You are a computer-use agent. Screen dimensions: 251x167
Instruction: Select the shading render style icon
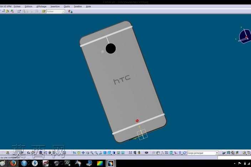coord(114,153)
